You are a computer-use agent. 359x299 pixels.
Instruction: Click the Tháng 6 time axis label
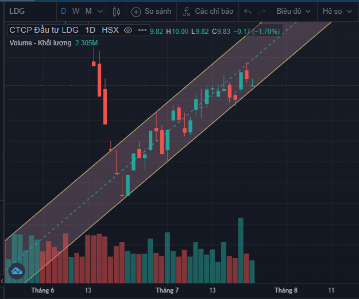43,290
